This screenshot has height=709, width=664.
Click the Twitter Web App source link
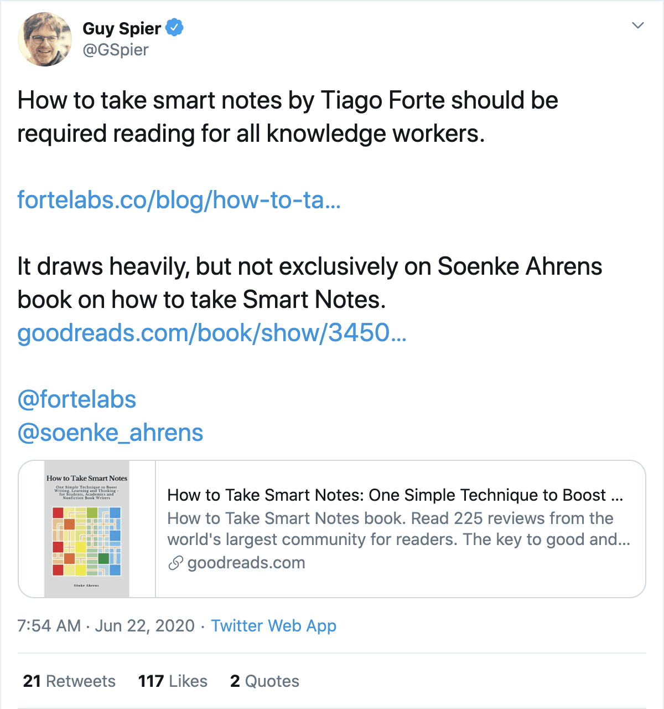273,626
